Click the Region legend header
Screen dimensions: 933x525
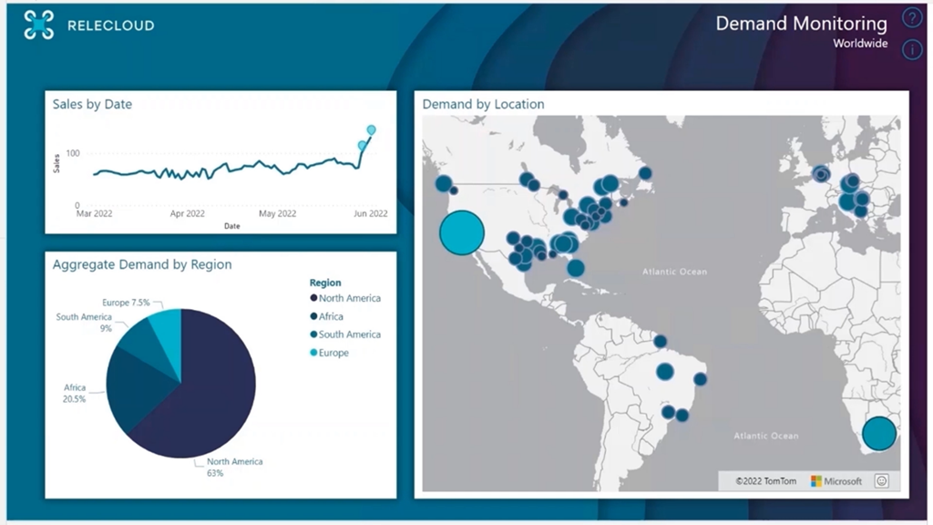325,283
